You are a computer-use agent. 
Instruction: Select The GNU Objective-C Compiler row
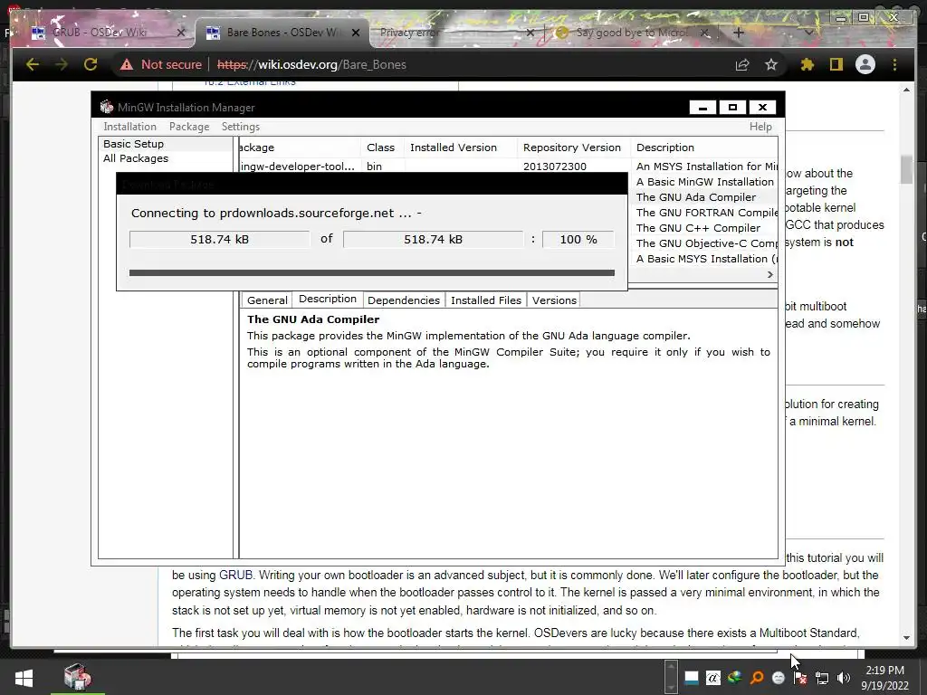point(703,243)
